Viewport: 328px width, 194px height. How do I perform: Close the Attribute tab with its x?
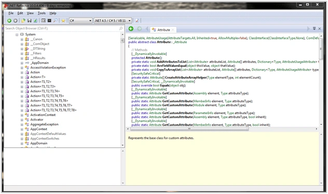point(173,30)
